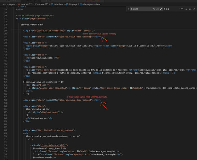Close the find widget

pos(194,9)
